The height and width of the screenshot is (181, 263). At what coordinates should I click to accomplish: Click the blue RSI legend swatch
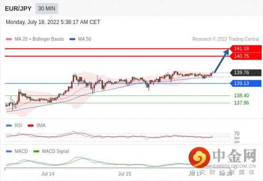tap(9, 126)
